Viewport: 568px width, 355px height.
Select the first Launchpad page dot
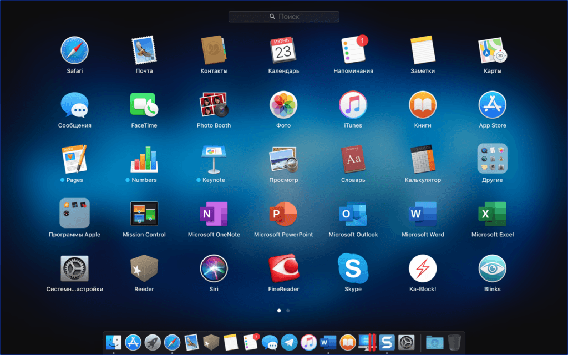pos(279,311)
